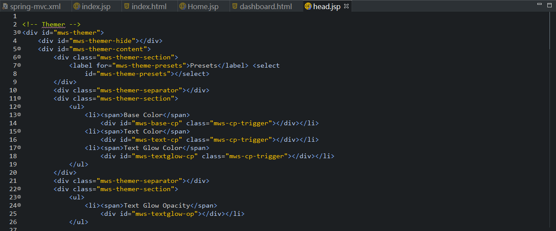Click the closing ul tag on line 19
Viewport: 556px width, 231px height.
(x=79, y=164)
